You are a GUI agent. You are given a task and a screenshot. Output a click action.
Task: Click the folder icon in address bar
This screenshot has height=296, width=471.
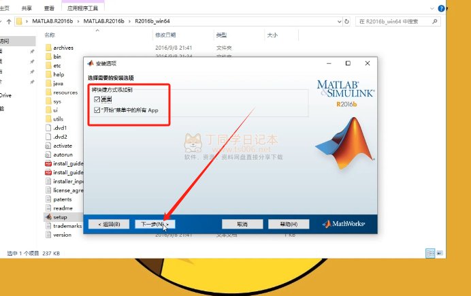[19, 21]
